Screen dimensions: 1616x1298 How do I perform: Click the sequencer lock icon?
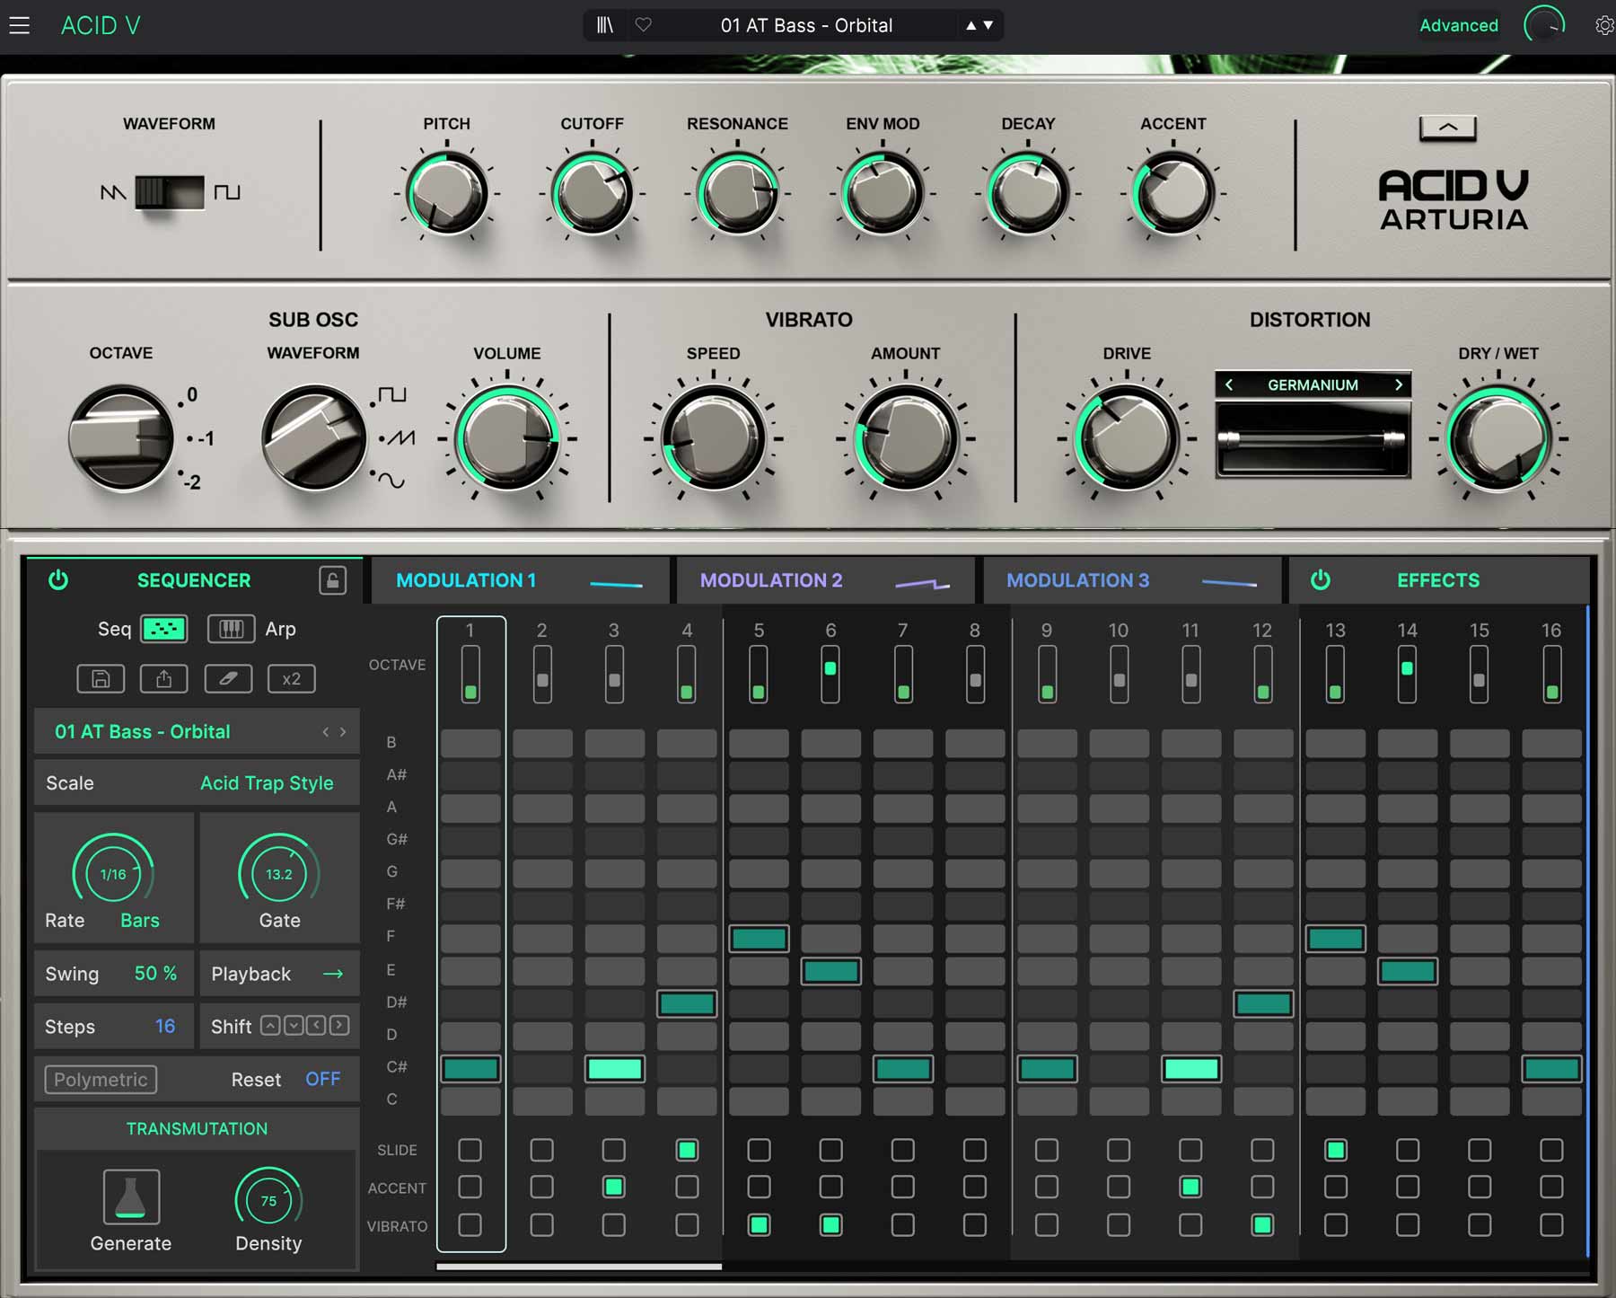tap(332, 580)
